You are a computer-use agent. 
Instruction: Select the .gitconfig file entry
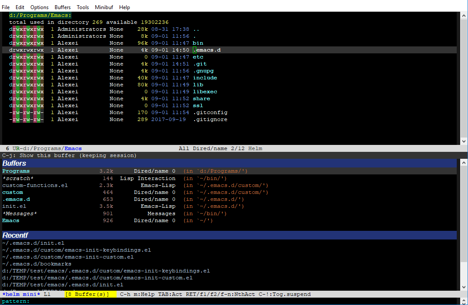tap(210, 113)
